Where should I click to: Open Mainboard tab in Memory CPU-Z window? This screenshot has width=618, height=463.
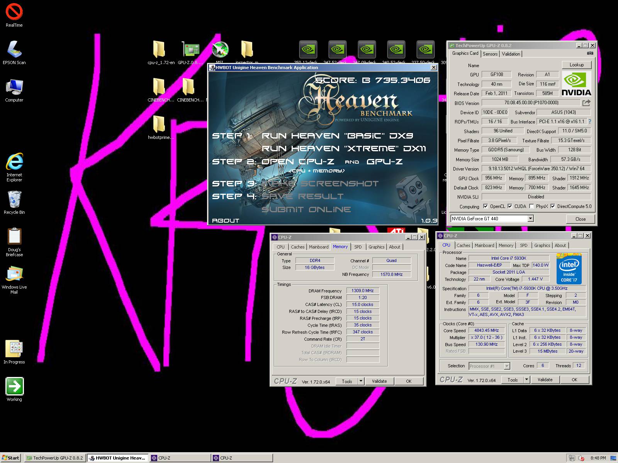tap(319, 247)
